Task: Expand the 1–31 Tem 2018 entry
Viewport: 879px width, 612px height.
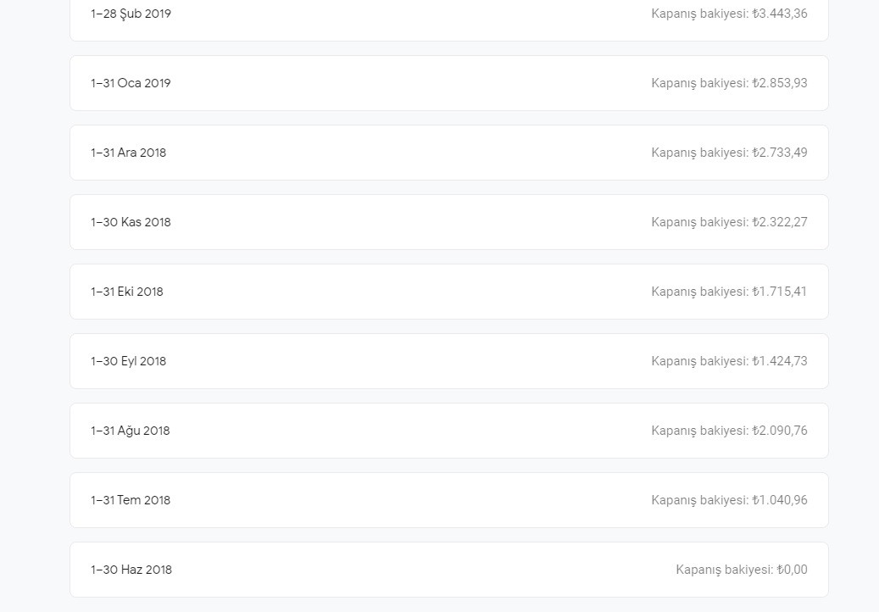Action: point(448,500)
